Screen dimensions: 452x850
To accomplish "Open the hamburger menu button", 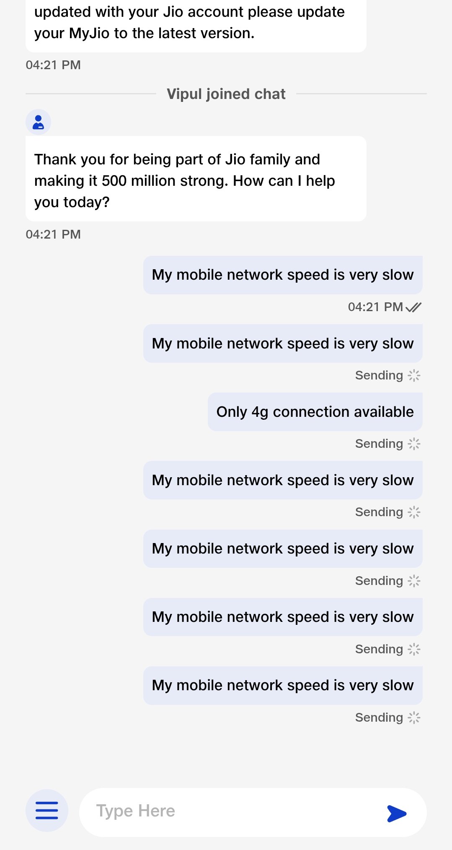I will [46, 810].
